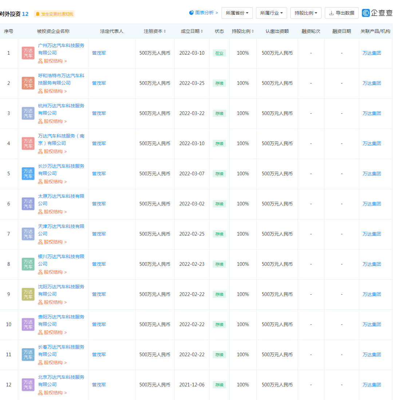Open 万达集团 link in row 4
This screenshot has width=393, height=400.
372,144
